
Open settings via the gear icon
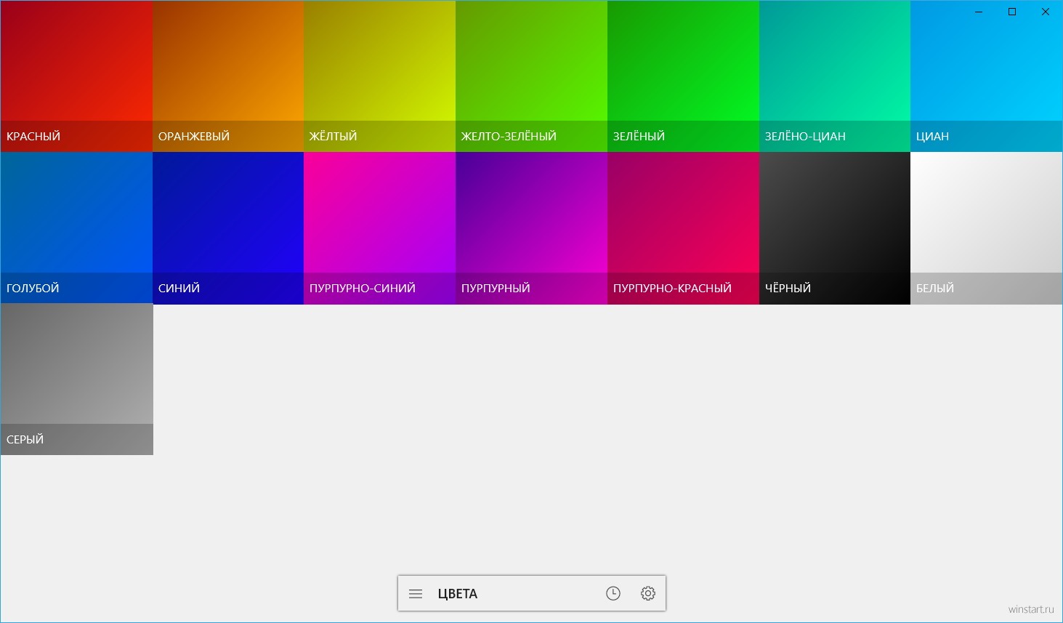coord(648,594)
